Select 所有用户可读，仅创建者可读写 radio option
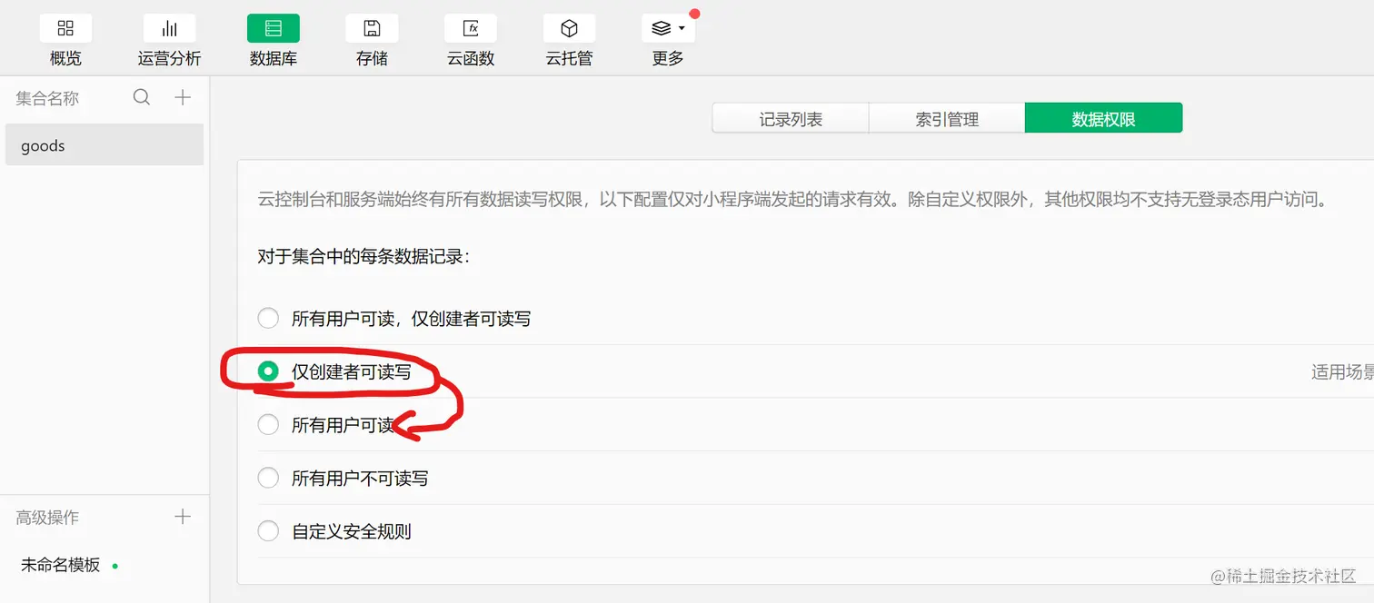 click(x=268, y=319)
